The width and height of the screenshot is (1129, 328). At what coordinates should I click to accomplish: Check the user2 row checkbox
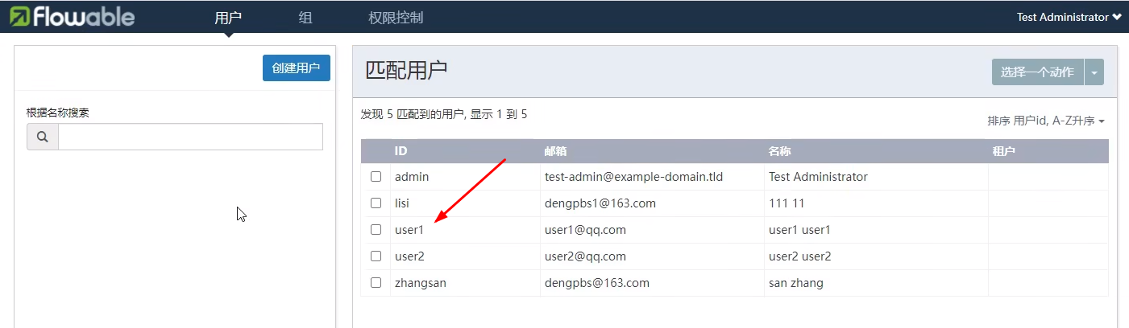pos(376,256)
